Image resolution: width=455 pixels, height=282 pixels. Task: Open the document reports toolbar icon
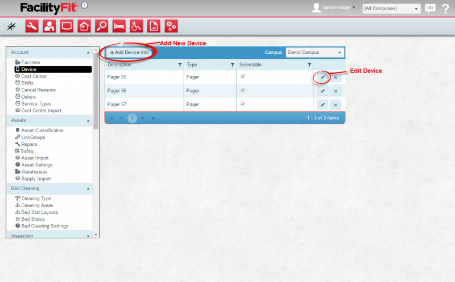click(154, 26)
